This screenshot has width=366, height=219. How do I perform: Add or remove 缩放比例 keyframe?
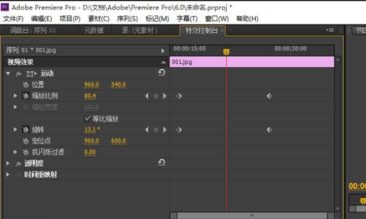[156, 96]
